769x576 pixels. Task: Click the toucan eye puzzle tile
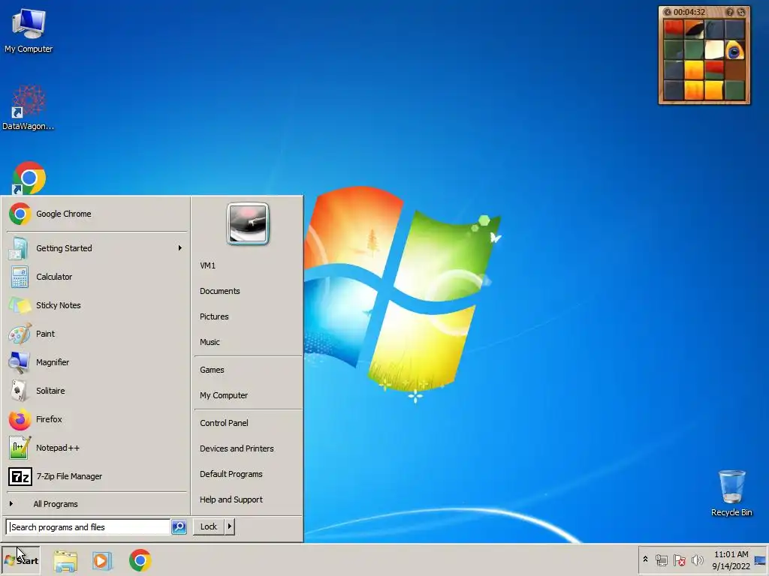(734, 50)
